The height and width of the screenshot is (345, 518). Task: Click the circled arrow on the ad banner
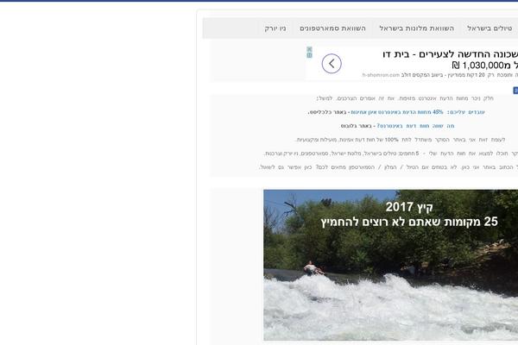point(332,63)
